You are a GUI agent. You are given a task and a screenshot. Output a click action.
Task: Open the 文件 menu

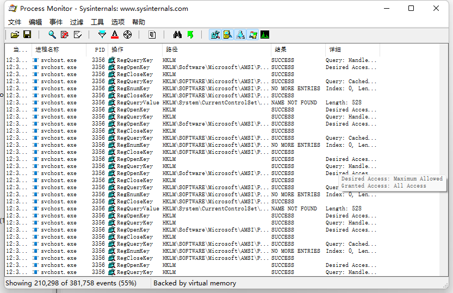coord(15,22)
